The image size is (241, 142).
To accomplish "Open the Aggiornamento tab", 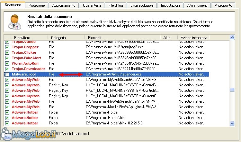I will tap(64, 5).
